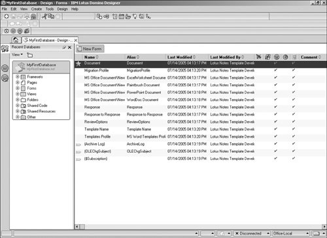The width and height of the screenshot is (327, 238).
Task: Click the Copy toolbar icon
Action: (x=51, y=16)
